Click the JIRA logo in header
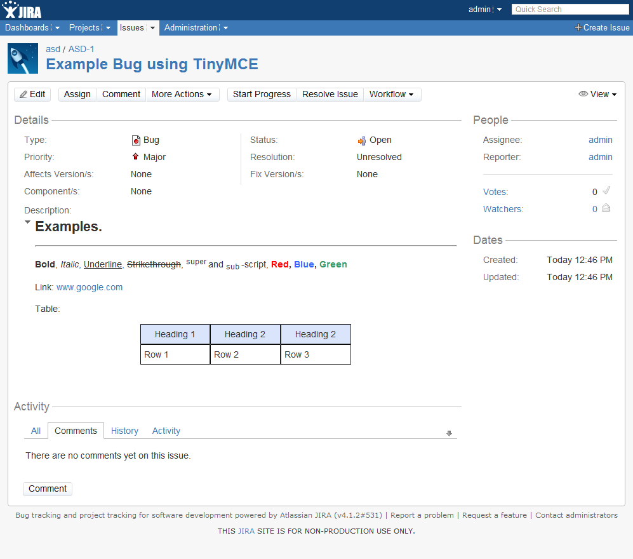 pyautogui.click(x=23, y=10)
